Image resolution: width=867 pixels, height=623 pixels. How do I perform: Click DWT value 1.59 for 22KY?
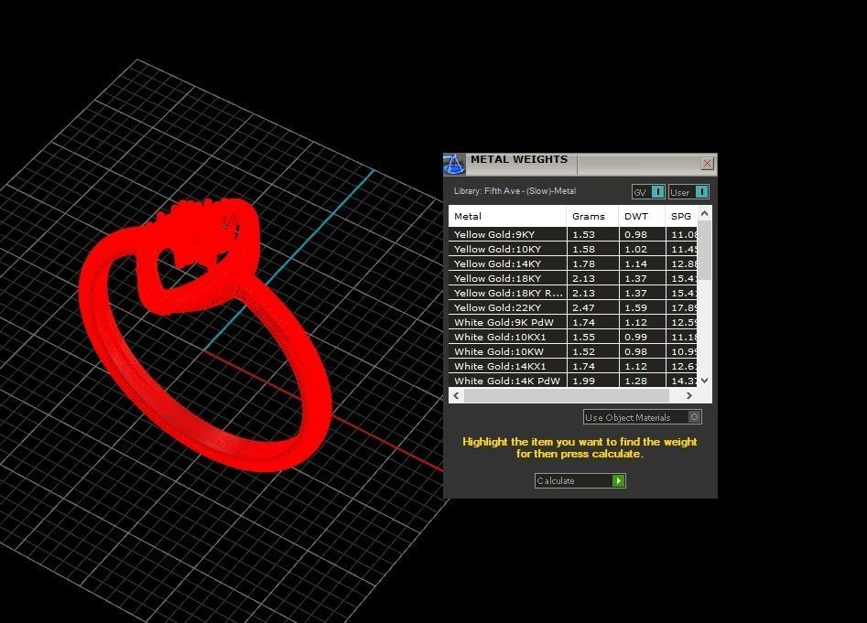636,307
